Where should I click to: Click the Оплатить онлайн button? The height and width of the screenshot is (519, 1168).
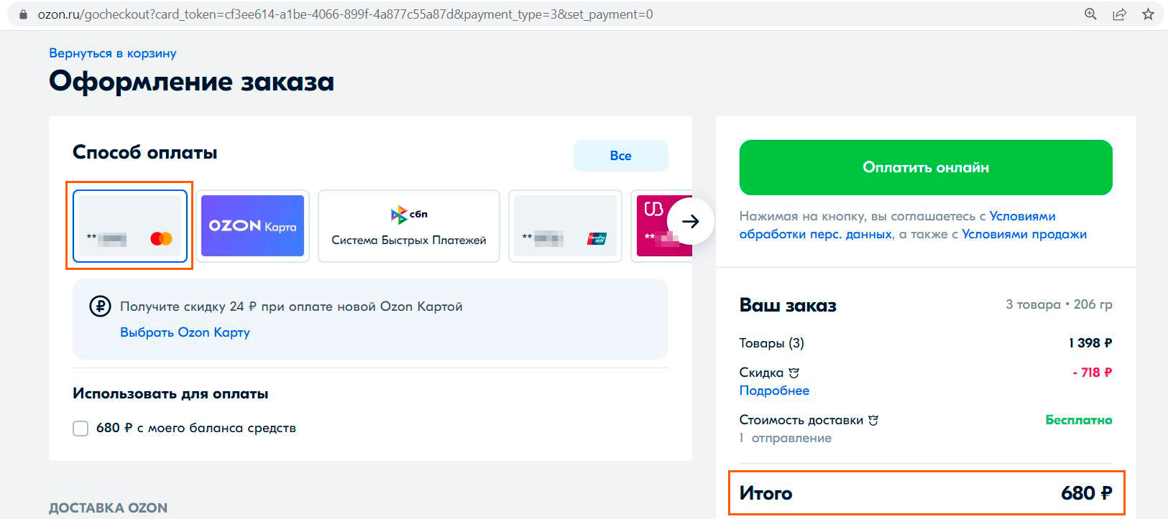[x=926, y=167]
